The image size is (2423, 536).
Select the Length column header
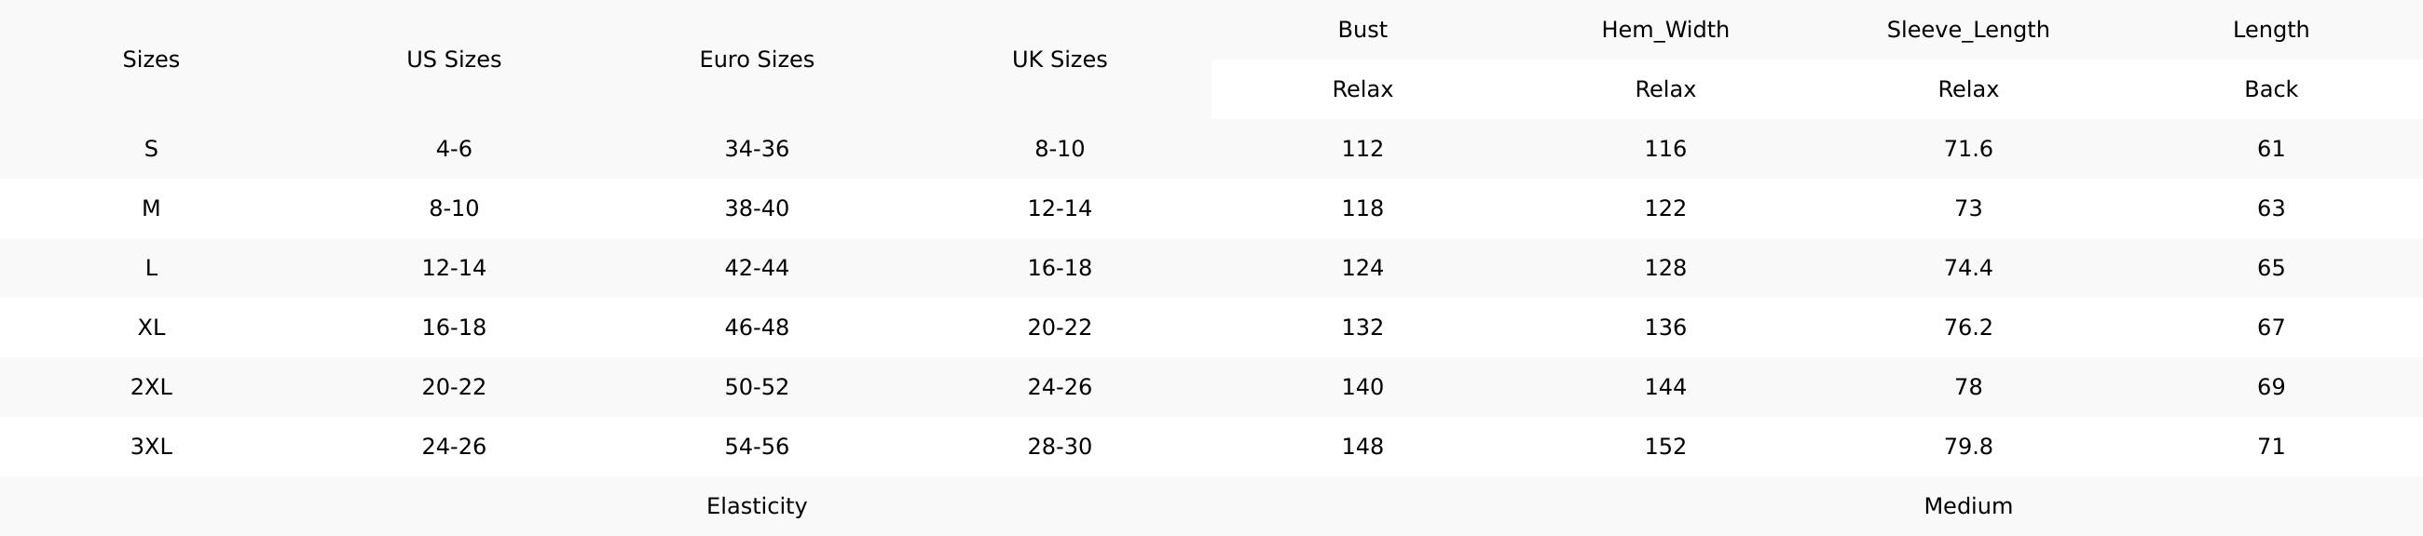[2270, 30]
